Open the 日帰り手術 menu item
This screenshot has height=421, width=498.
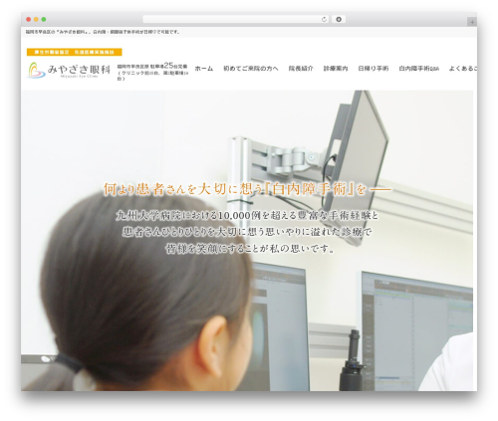(373, 69)
